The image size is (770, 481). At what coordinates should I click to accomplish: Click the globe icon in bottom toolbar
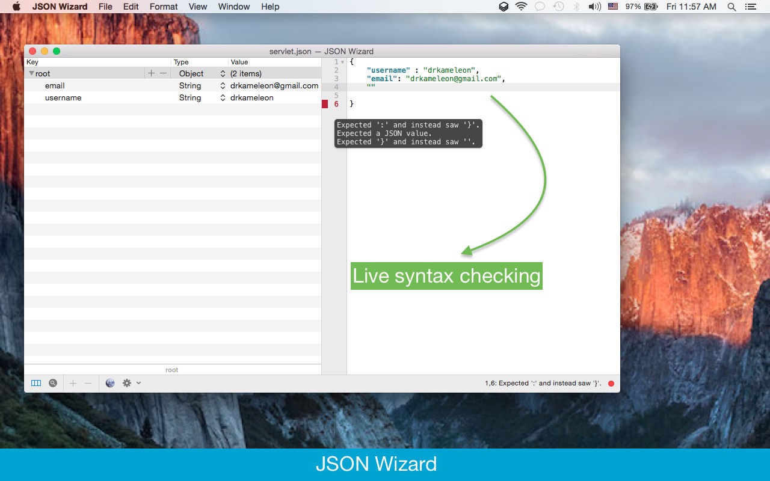(x=110, y=383)
